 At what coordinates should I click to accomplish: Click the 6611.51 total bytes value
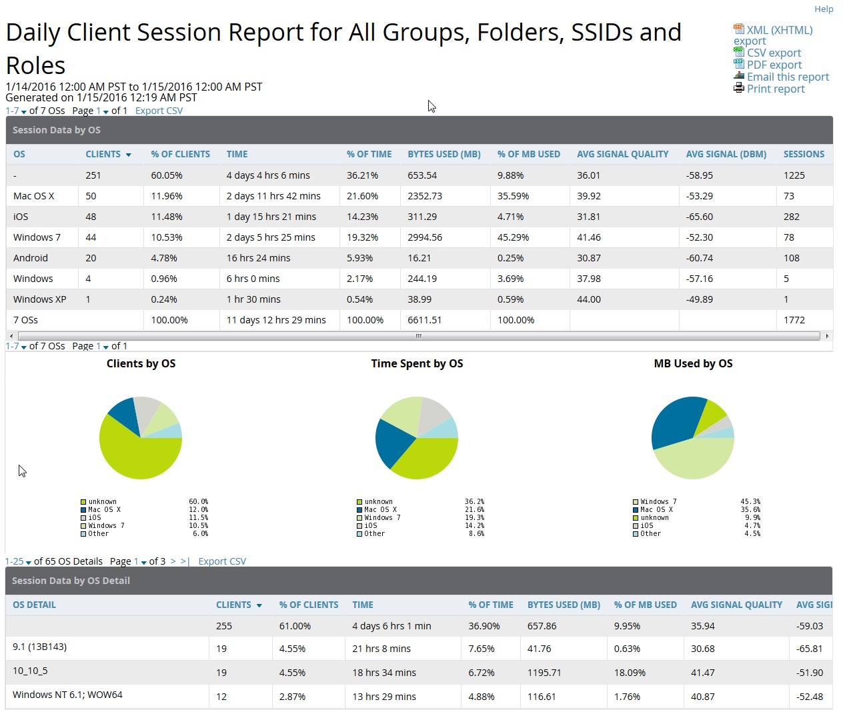pyautogui.click(x=424, y=320)
